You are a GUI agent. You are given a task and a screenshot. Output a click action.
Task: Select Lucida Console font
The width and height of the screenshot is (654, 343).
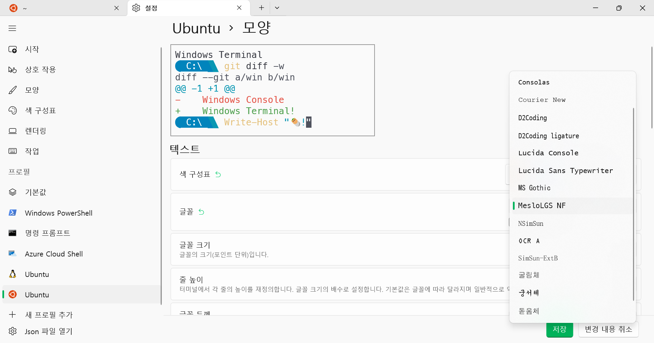tap(573, 153)
